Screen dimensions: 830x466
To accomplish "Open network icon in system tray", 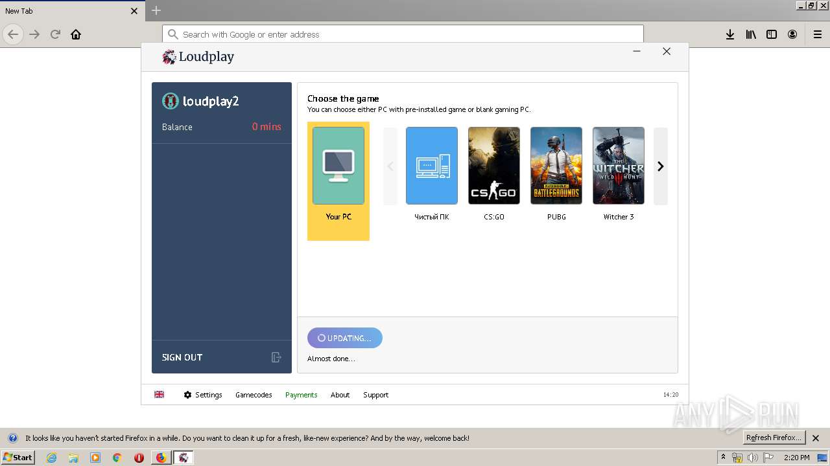I will point(737,458).
